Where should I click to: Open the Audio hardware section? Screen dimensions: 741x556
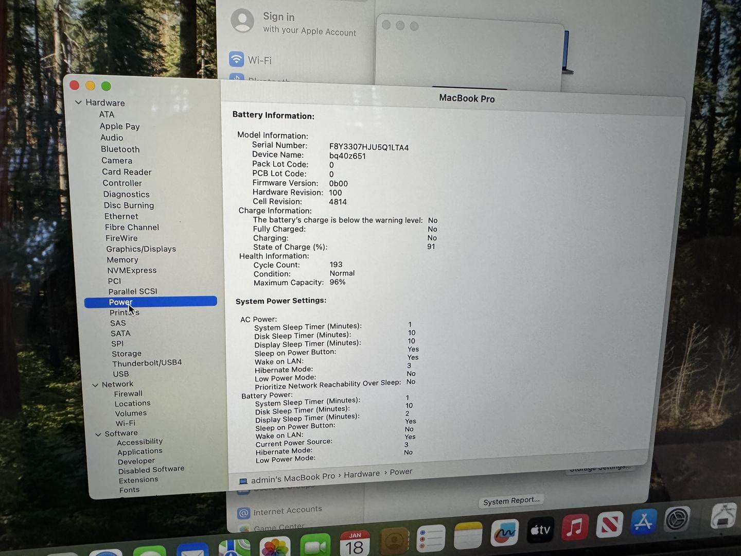112,137
